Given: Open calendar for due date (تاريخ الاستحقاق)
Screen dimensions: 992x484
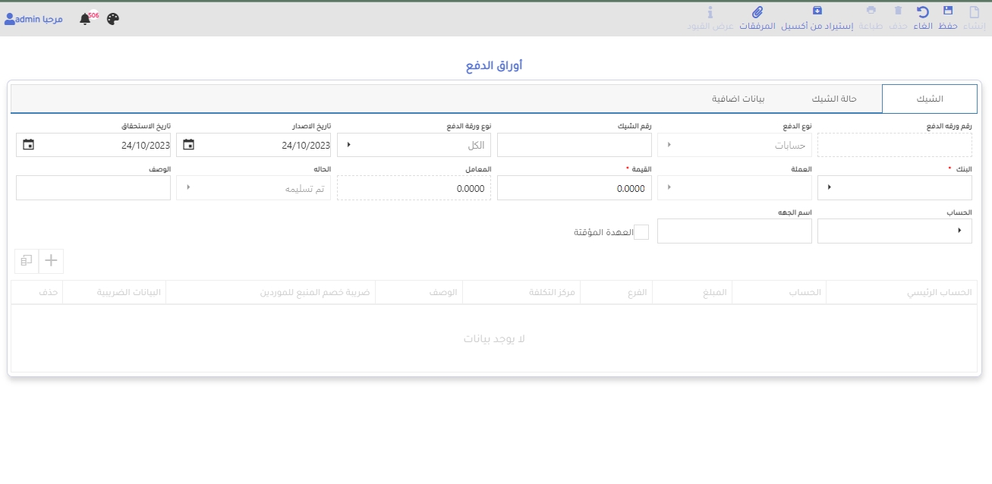Looking at the screenshot, I should point(29,145).
